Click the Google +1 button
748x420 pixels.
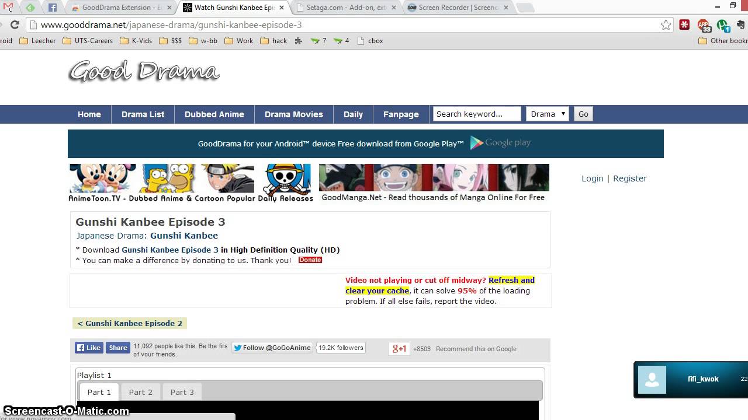coord(399,349)
